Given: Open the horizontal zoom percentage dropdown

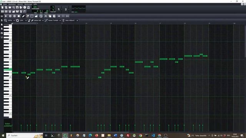Looking at the screenshot, I should (11, 20).
